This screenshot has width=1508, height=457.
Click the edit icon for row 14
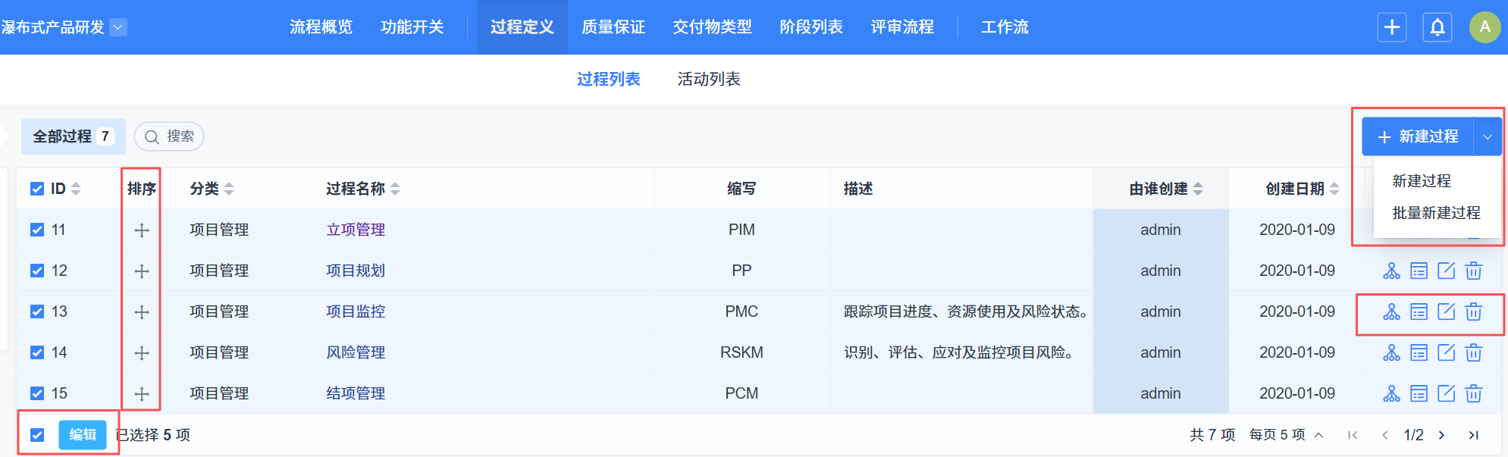pos(1446,352)
